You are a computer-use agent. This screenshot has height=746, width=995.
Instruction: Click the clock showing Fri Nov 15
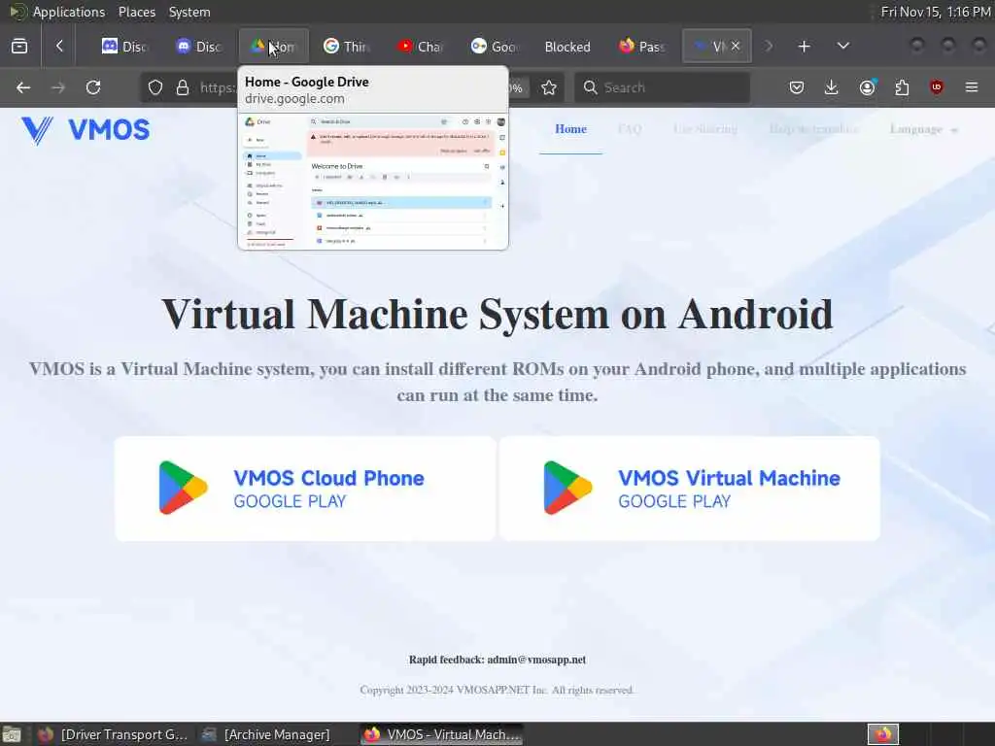936,12
